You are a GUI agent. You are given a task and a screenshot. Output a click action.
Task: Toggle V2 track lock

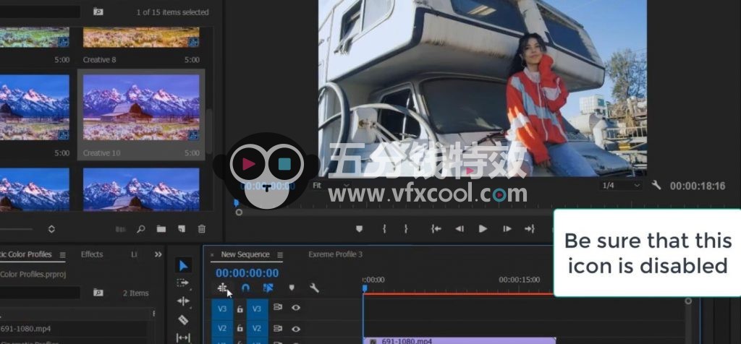tap(240, 328)
